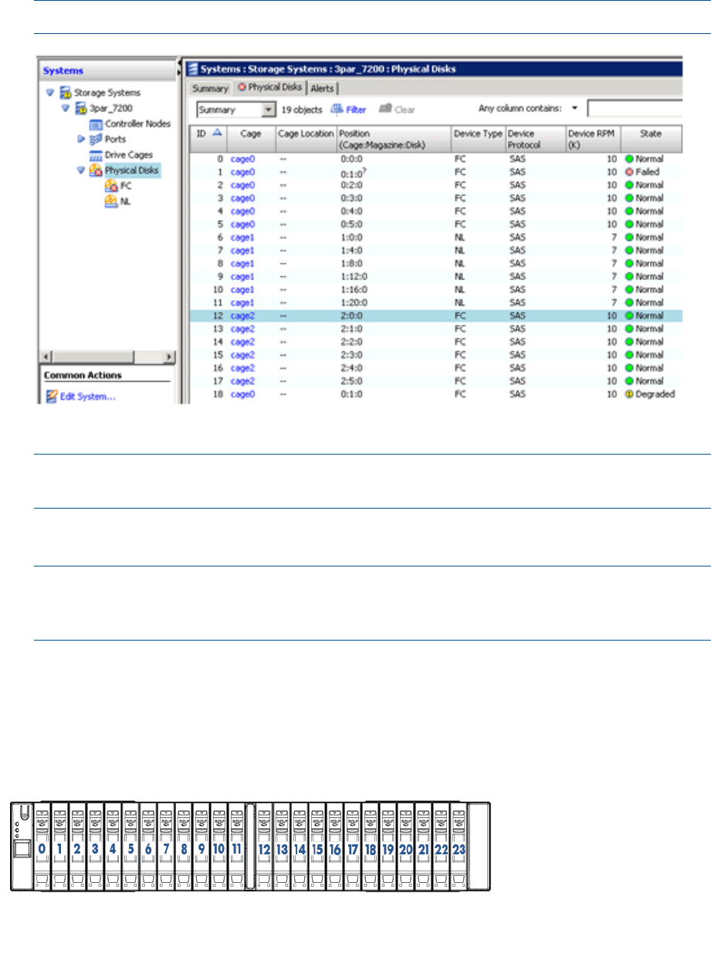The image size is (711, 957).
Task: Switch to the Summary tab
Action: coord(210,89)
